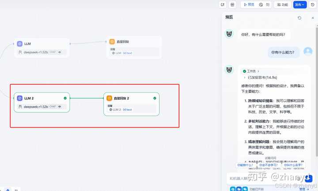Image resolution: width=318 pixels, height=191 pixels.
Task: Click the user avatar beside 你有什么能力?
Action: pos(308,51)
